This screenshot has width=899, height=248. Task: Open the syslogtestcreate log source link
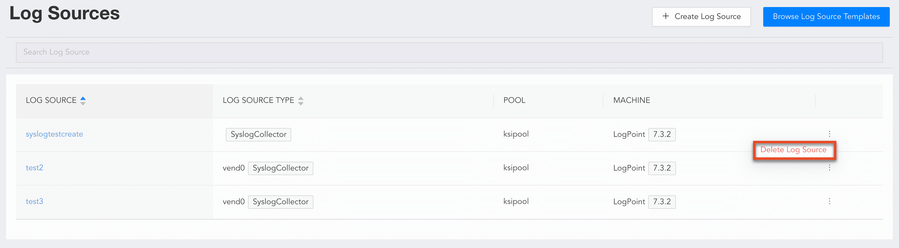coord(54,134)
